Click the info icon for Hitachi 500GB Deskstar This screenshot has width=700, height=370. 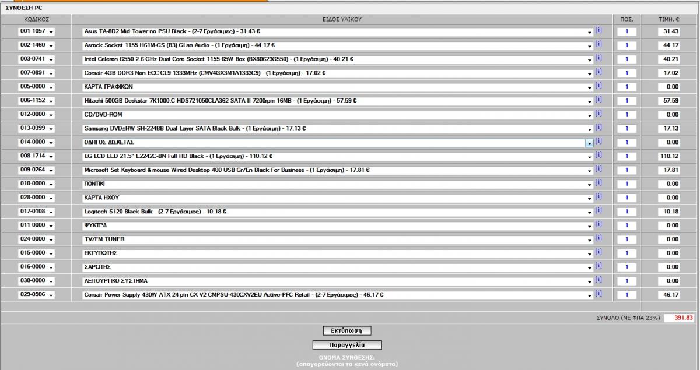click(598, 100)
